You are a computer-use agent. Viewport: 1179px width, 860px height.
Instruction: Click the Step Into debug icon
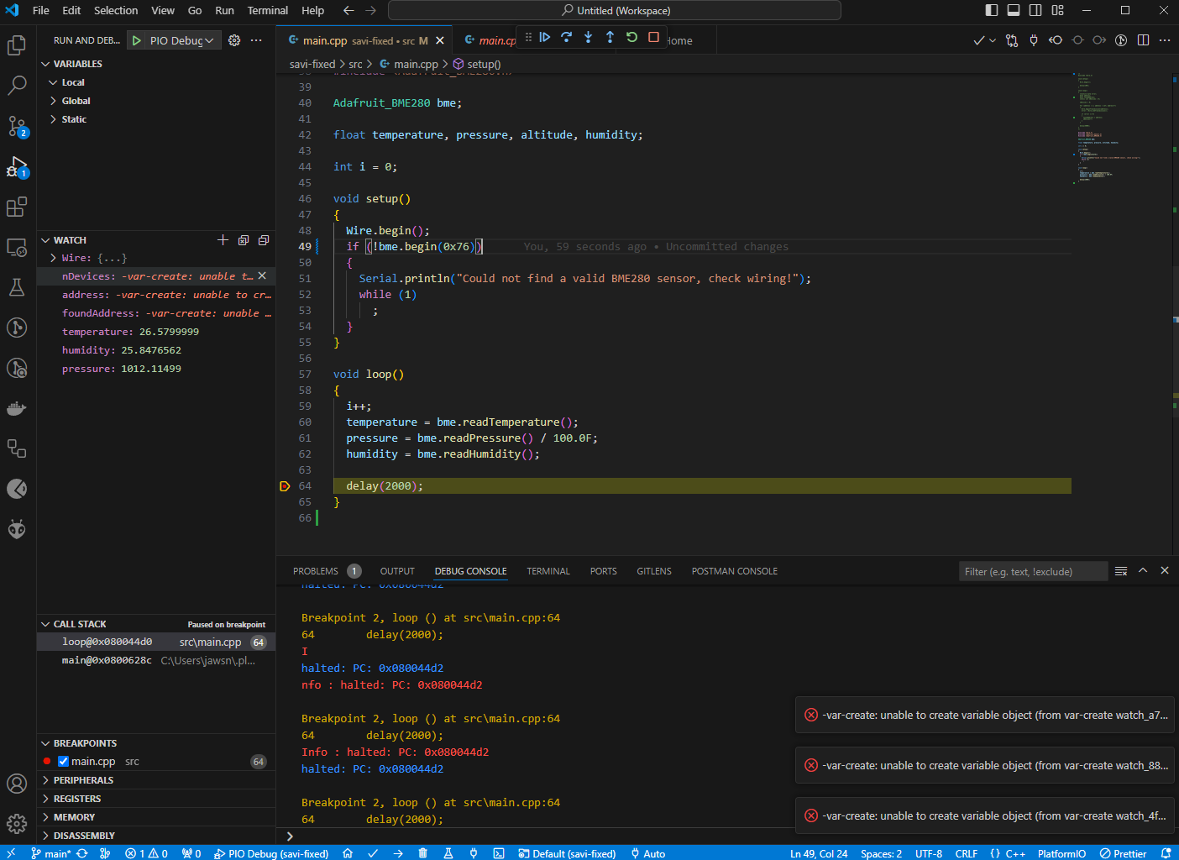(588, 37)
